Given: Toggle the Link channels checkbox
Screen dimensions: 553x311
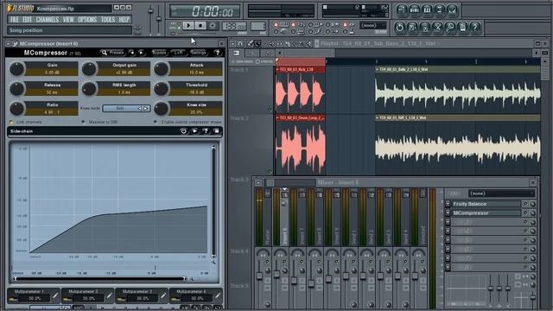Looking at the screenshot, I should [x=11, y=122].
